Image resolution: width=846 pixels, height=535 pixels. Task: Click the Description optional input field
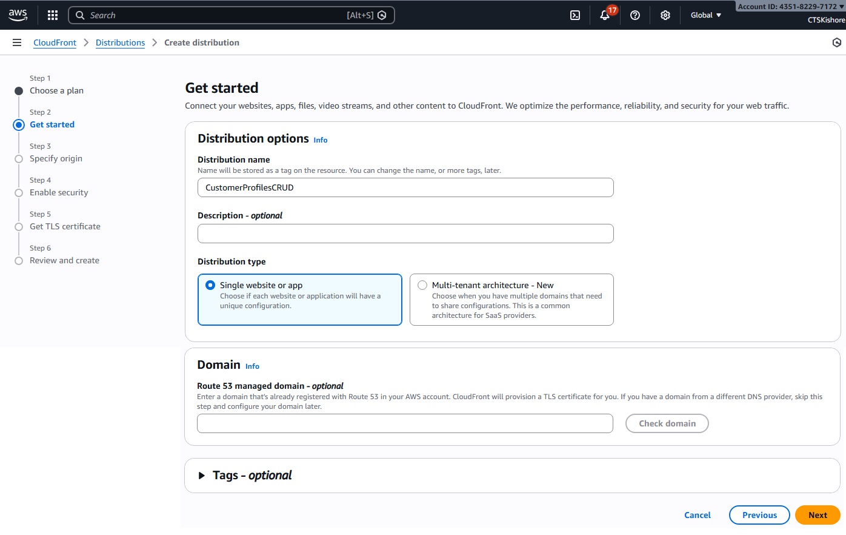[x=405, y=234]
